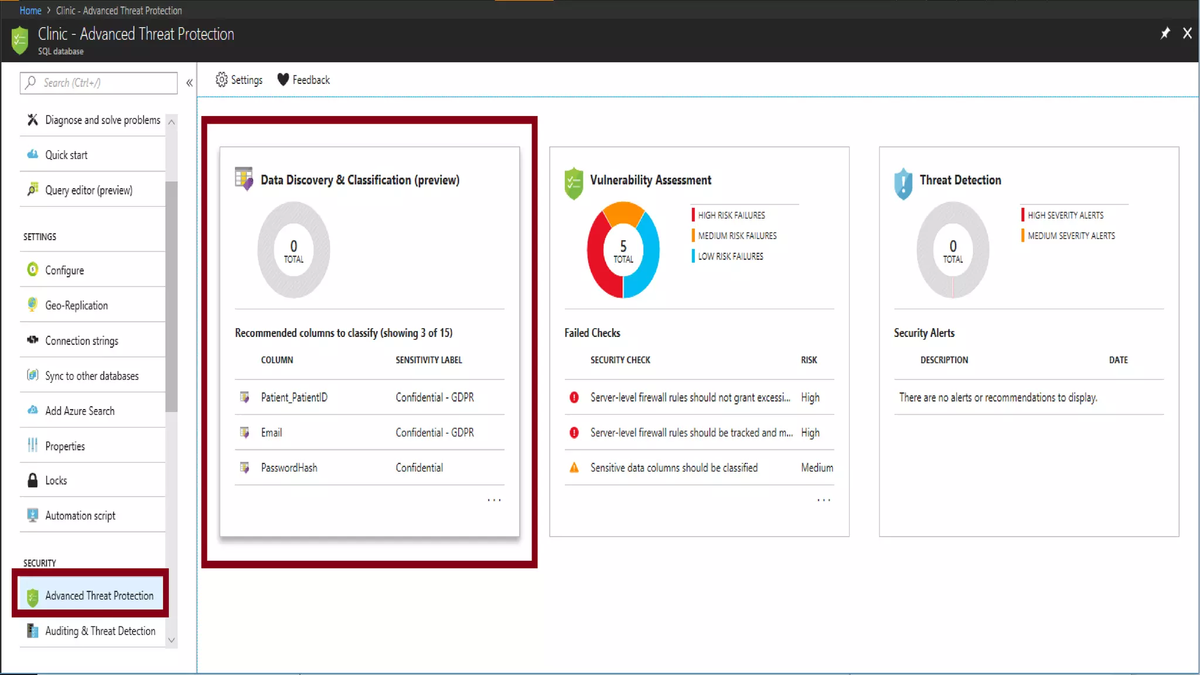The image size is (1200, 675).
Task: Click the Query editor icon
Action: pos(33,190)
